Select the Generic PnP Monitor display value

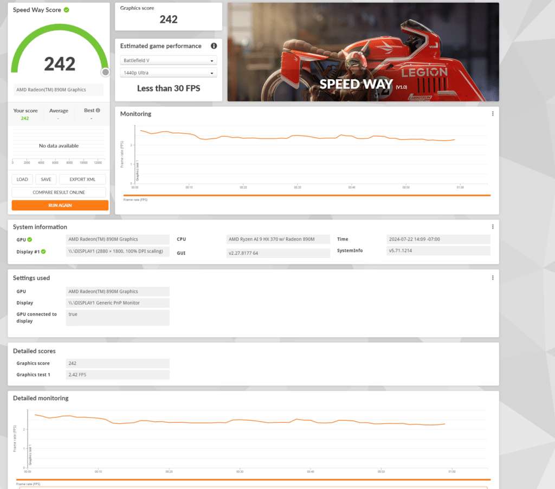coord(118,303)
